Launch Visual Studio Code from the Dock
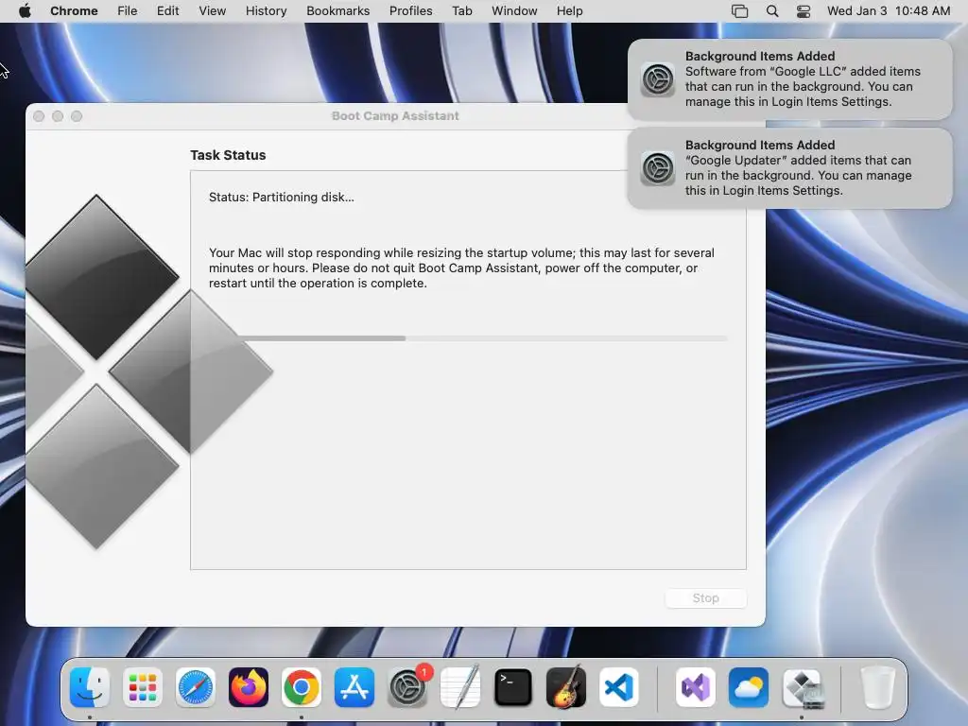968x726 pixels. click(619, 687)
